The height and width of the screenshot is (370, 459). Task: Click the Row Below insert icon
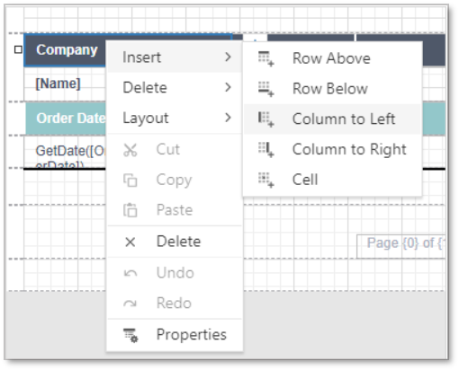(266, 89)
